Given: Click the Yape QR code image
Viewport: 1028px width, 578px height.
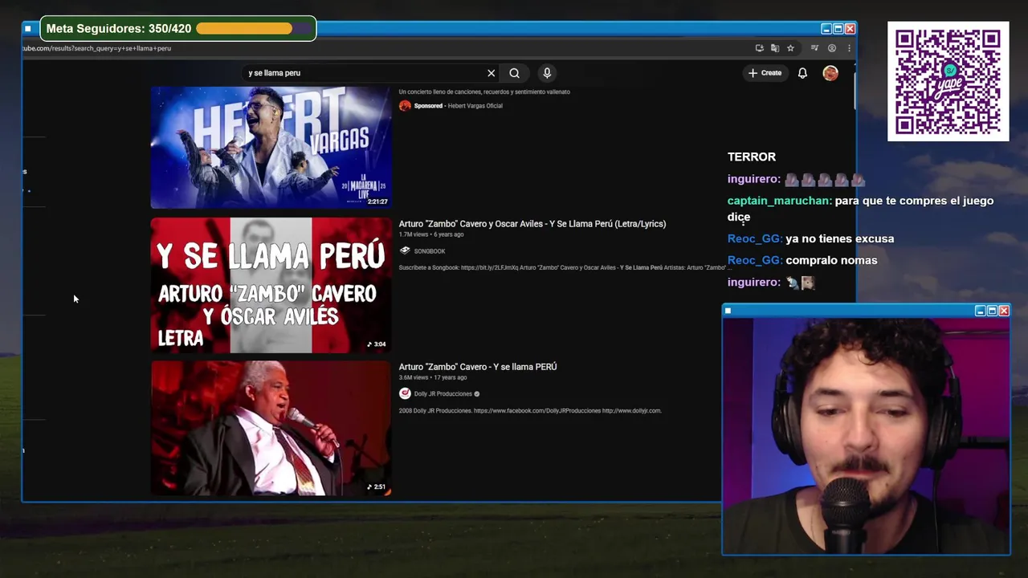Looking at the screenshot, I should pos(948,81).
